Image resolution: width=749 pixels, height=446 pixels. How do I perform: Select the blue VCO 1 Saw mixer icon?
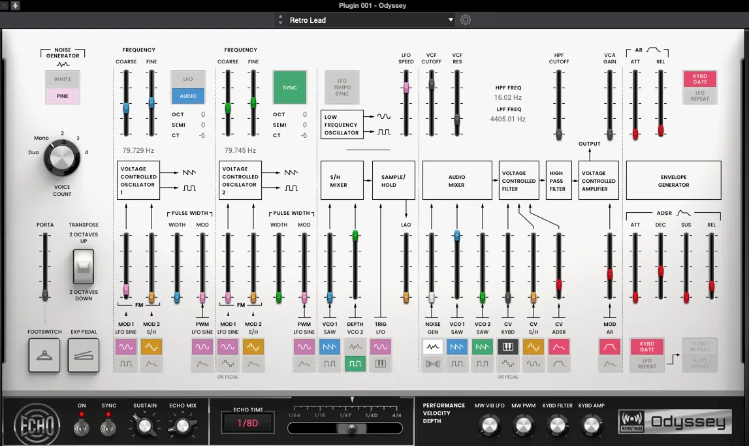tap(457, 347)
